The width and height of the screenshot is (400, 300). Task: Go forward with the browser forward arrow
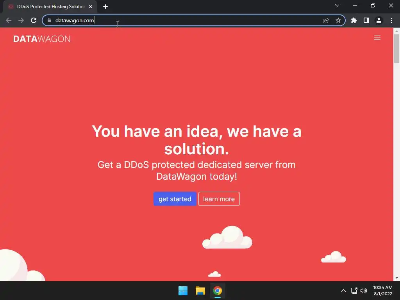[x=21, y=20]
